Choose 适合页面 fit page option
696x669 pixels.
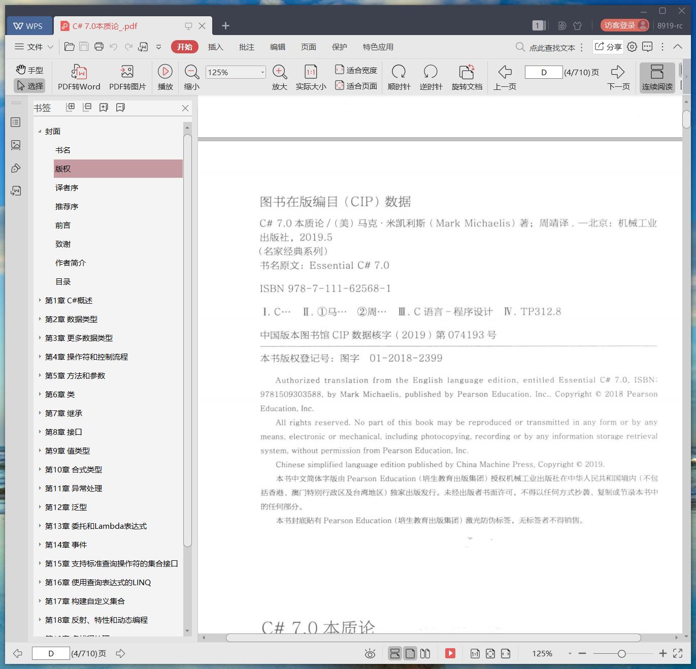click(356, 86)
